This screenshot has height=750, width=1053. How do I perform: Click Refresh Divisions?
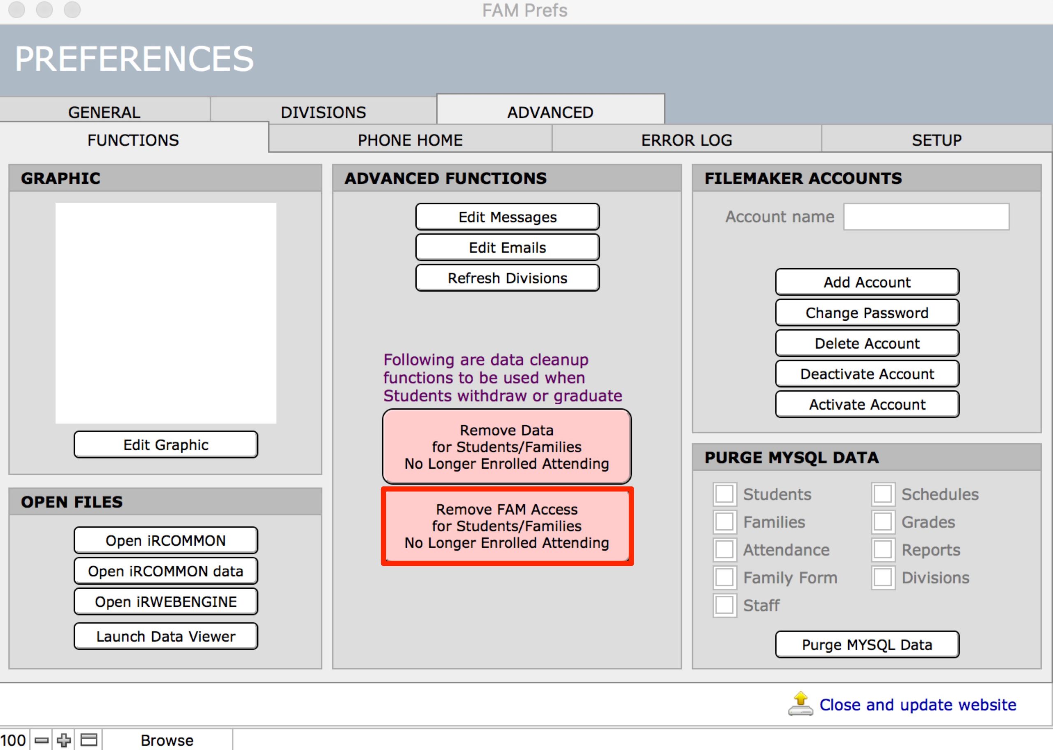[508, 278]
